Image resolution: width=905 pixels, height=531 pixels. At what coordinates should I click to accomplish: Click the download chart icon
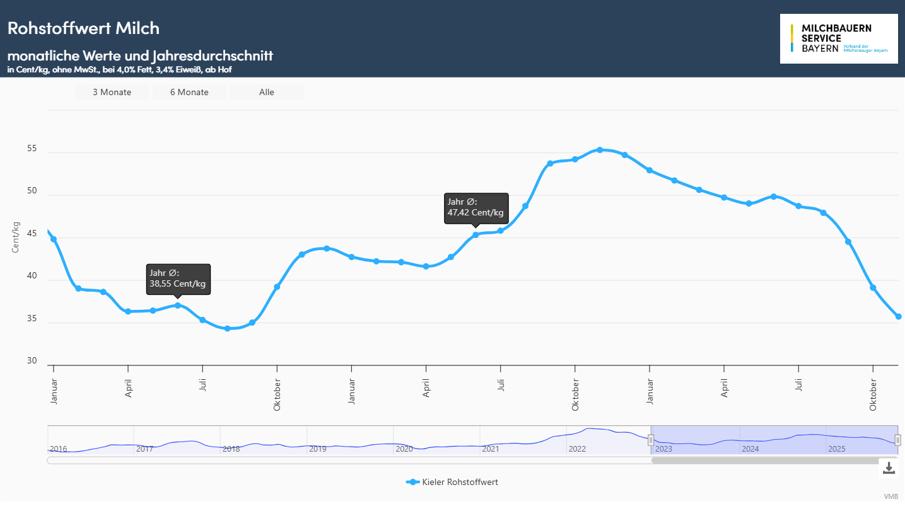point(889,467)
